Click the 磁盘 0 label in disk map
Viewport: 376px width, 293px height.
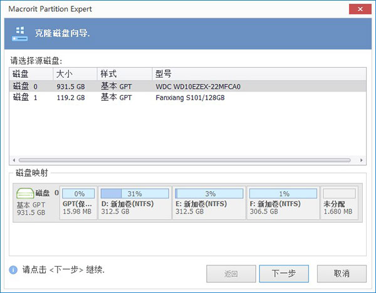click(47, 193)
